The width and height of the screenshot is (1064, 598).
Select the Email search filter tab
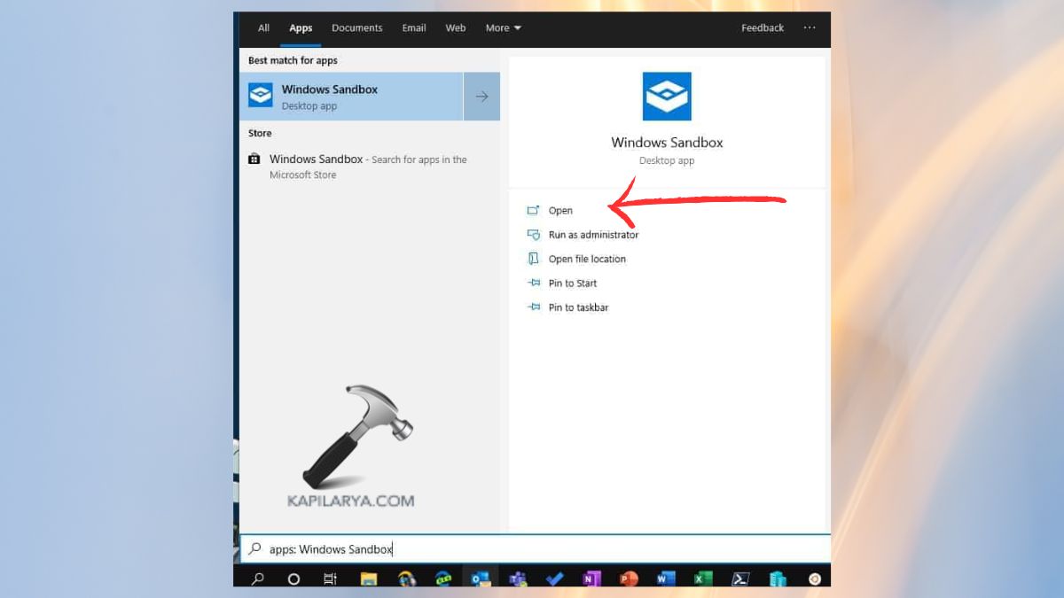click(x=413, y=27)
